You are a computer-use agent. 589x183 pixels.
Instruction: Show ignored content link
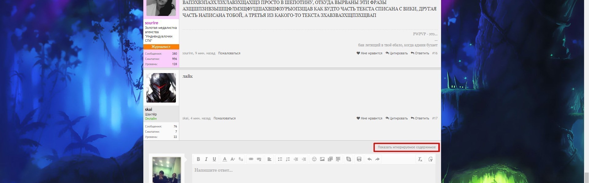point(406,147)
